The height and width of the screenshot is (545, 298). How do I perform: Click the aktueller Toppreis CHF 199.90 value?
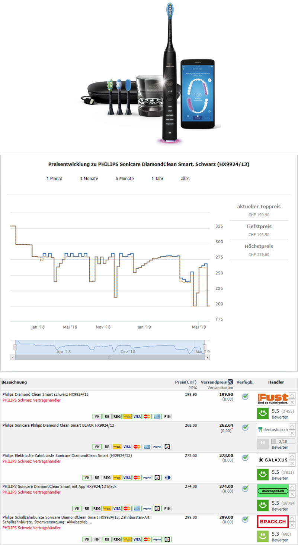tap(259, 215)
